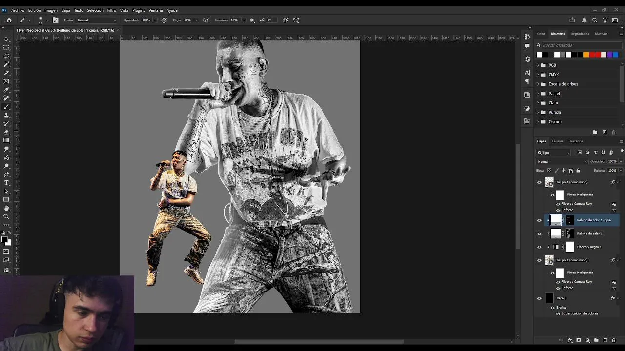625x351 pixels.
Task: Open the blend Modo dropdown in options bar
Action: 96,20
